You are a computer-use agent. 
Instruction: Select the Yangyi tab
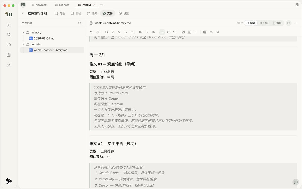point(85,5)
